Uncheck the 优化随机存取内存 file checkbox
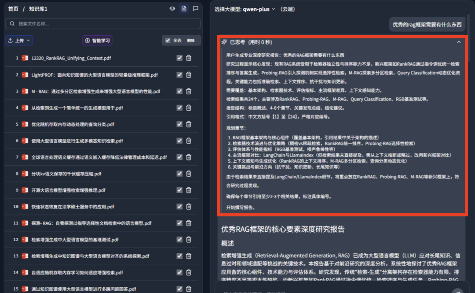This screenshot has width=475, height=293. tap(179, 124)
